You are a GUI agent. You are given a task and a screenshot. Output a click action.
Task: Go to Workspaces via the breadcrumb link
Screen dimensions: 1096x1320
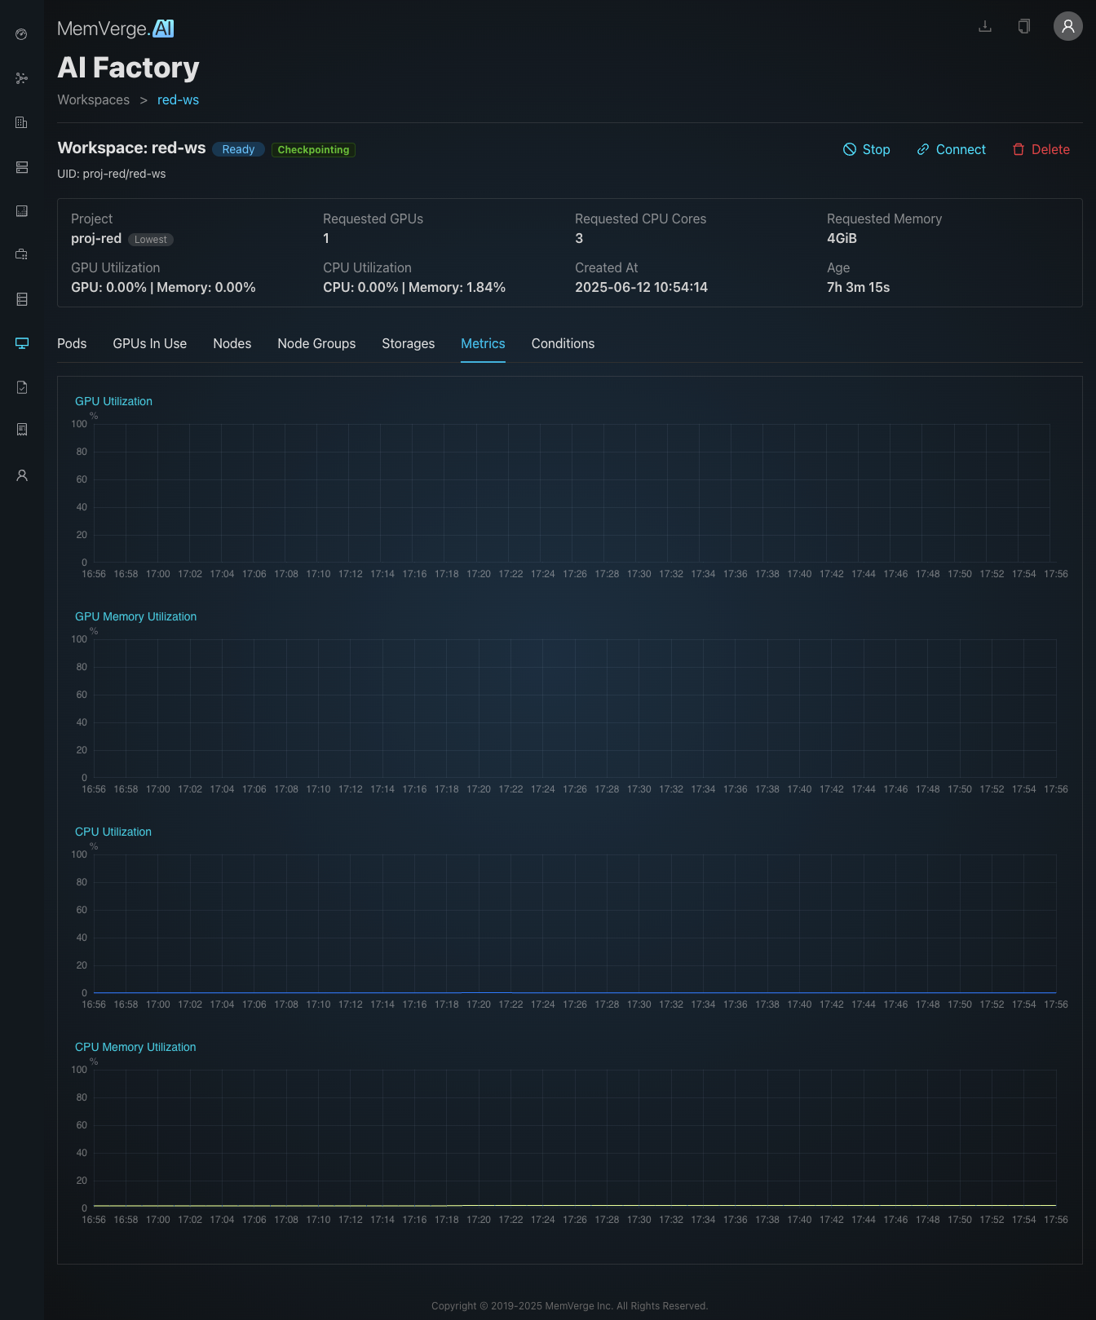coord(94,100)
